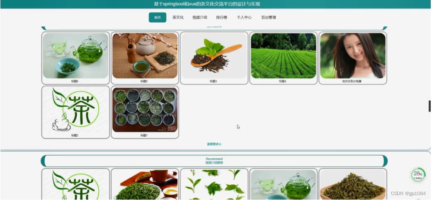The height and width of the screenshot is (200, 432).
Task: Open the glass teapot image labeled 标题6
Action: point(75,56)
